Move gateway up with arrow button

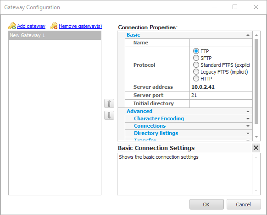[109, 103]
